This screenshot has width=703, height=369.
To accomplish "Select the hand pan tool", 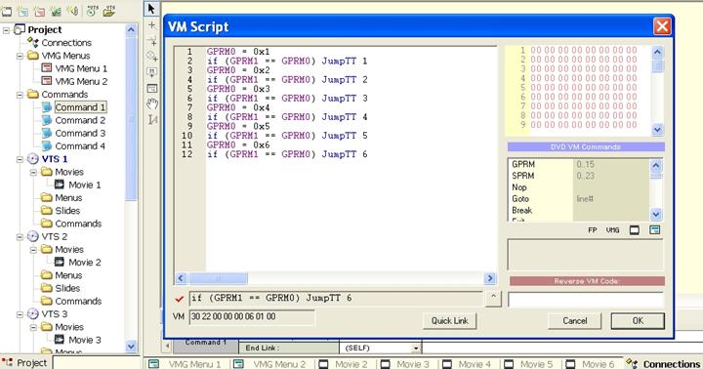I will click(x=152, y=104).
